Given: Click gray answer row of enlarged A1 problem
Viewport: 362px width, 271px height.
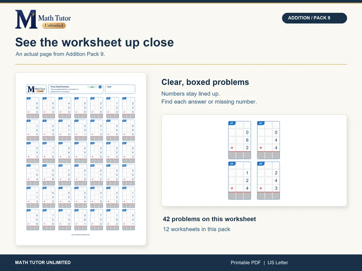Looking at the screenshot, I should click(x=240, y=155).
